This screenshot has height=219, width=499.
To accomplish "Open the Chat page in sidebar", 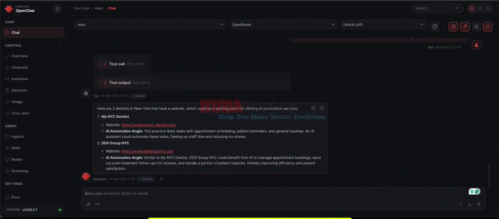I will (x=33, y=32).
